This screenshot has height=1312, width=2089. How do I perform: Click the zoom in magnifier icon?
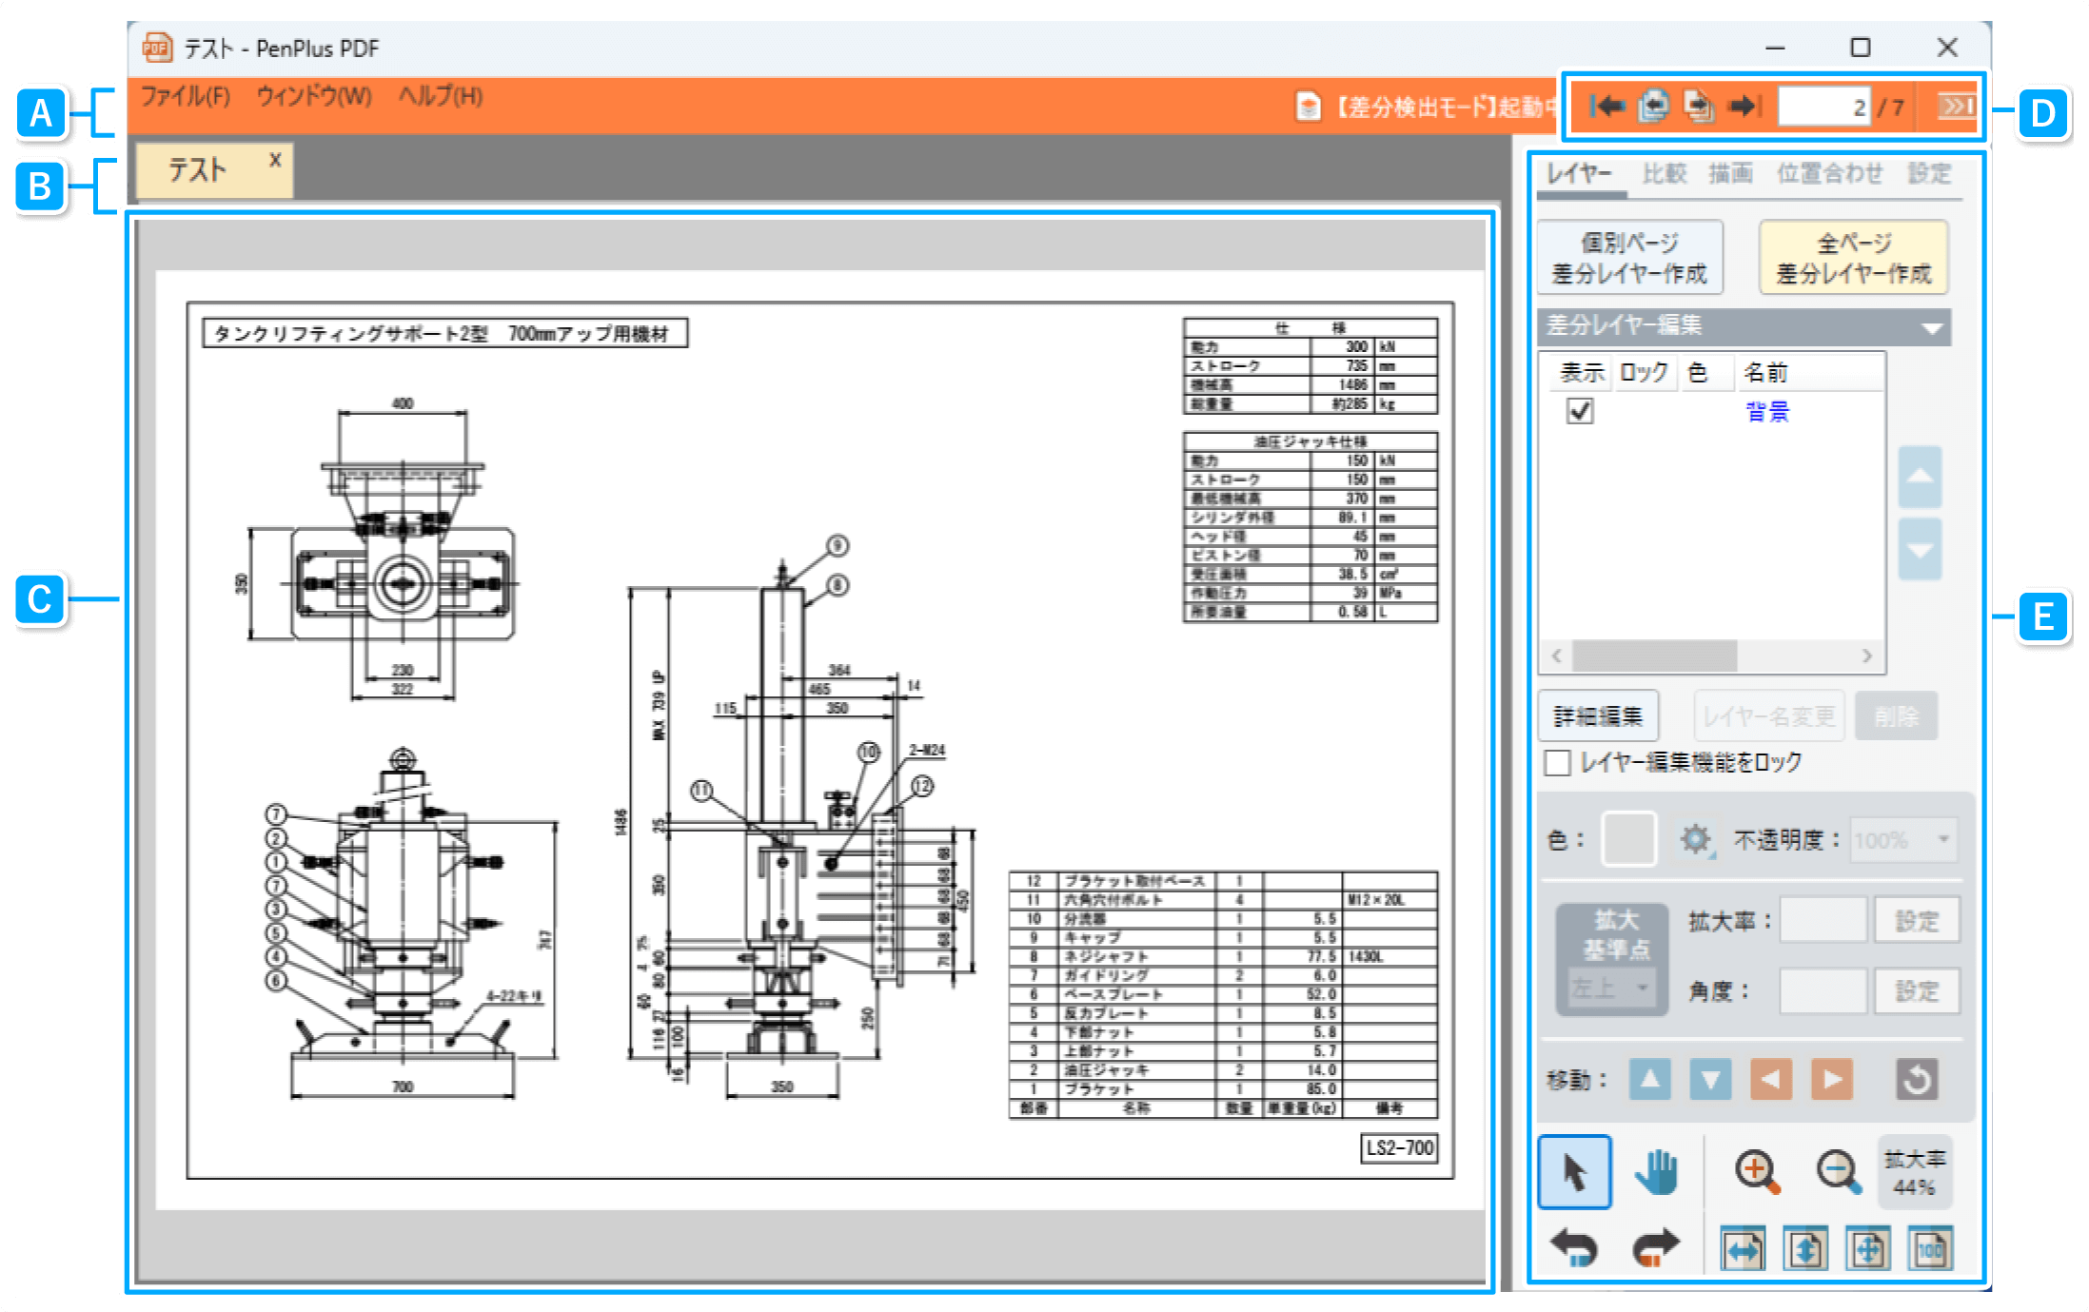tap(1757, 1172)
